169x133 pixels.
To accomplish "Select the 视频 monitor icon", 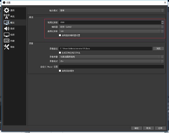I will pos(6,35).
